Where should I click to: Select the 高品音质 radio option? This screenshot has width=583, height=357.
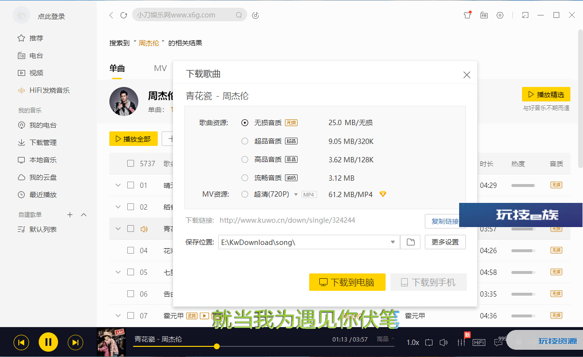coord(245,159)
